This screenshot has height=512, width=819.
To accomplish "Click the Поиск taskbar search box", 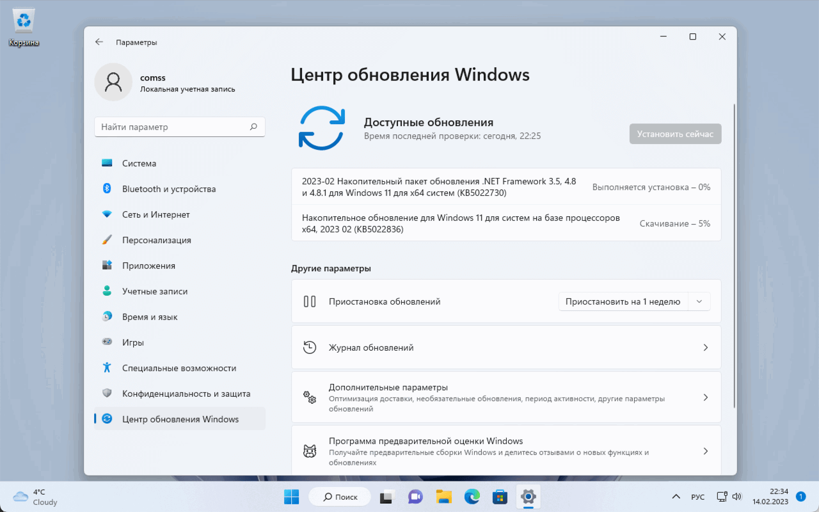I will click(x=340, y=497).
